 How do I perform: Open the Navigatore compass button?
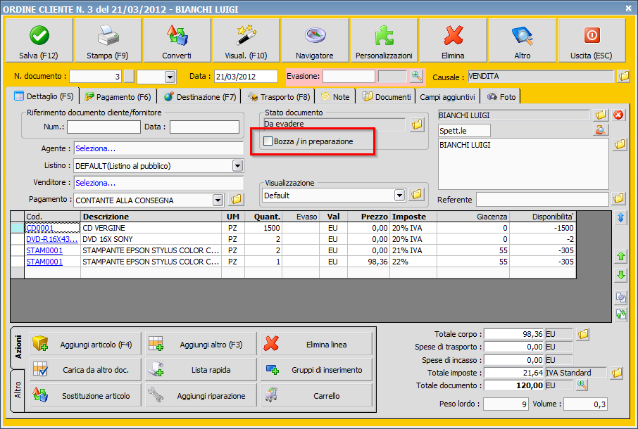pos(315,40)
